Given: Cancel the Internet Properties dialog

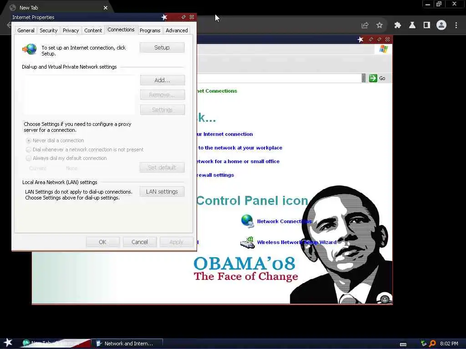Looking at the screenshot, I should (x=140, y=242).
